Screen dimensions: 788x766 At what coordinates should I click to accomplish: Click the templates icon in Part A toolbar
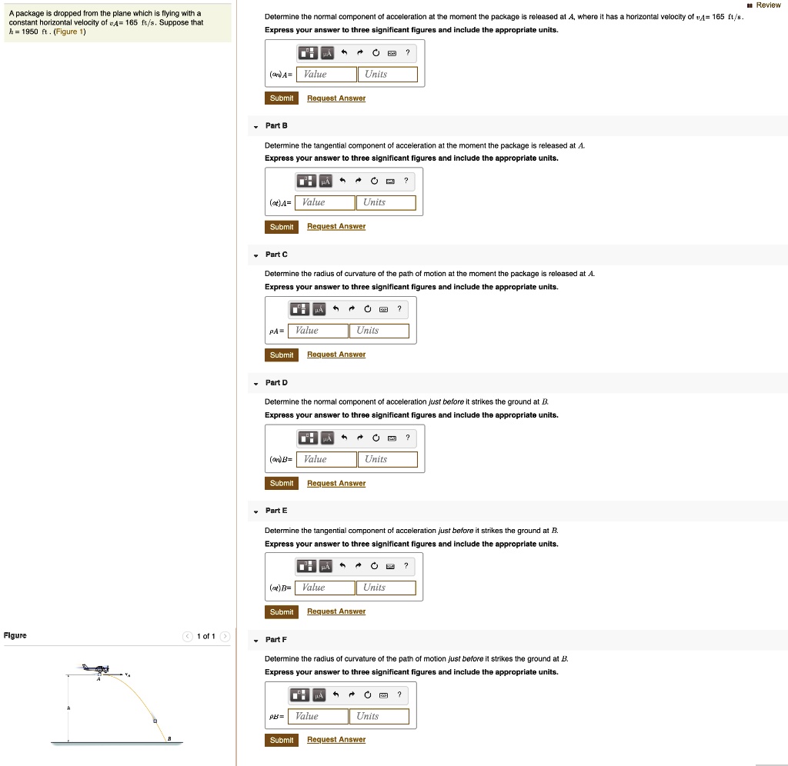click(x=308, y=53)
